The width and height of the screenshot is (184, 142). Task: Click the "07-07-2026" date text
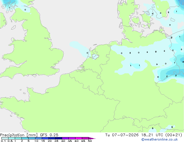125,135
